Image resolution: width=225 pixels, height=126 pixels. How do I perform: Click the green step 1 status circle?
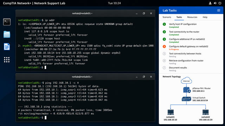(164, 24)
